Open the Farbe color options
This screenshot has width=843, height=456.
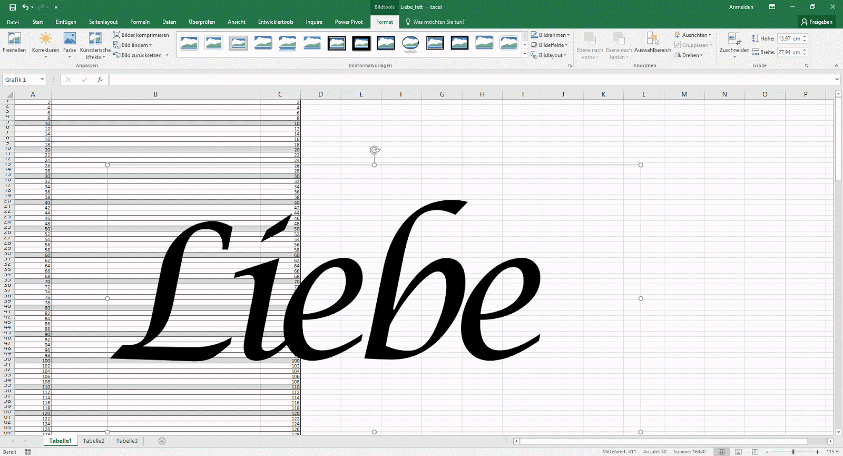pyautogui.click(x=70, y=42)
